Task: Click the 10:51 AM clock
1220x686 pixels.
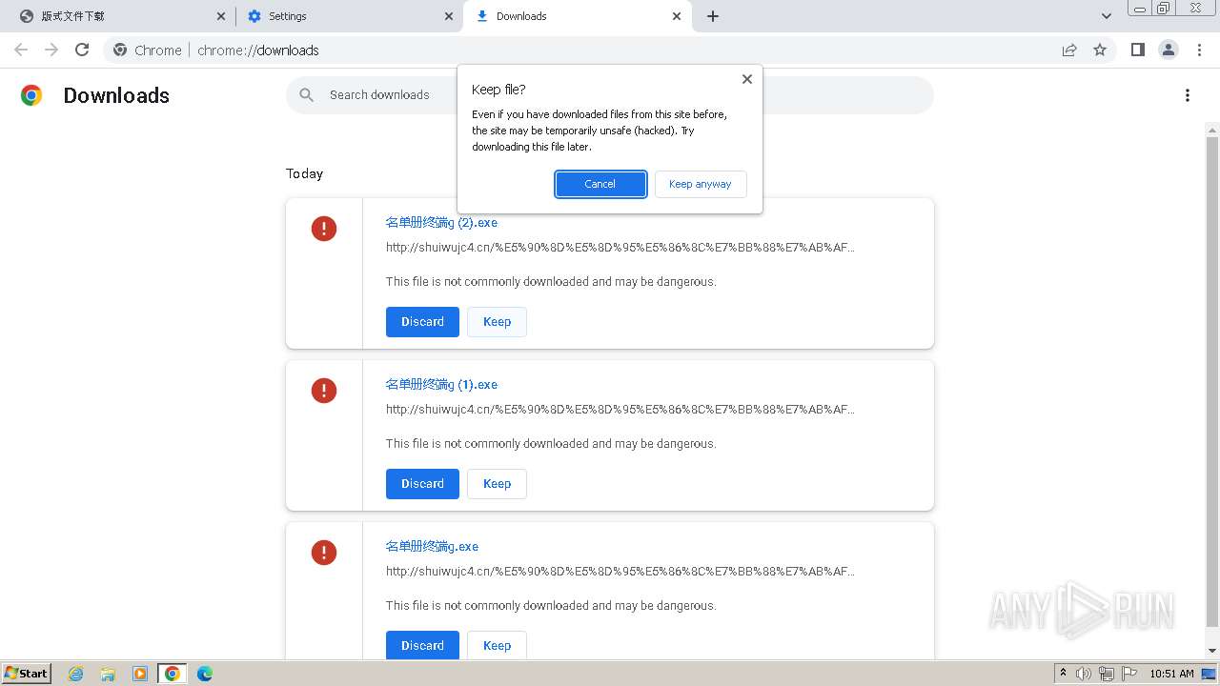Action: coord(1171,674)
